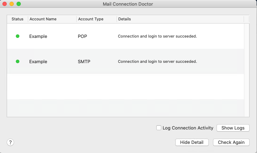Click the Details column header

pyautogui.click(x=124, y=19)
